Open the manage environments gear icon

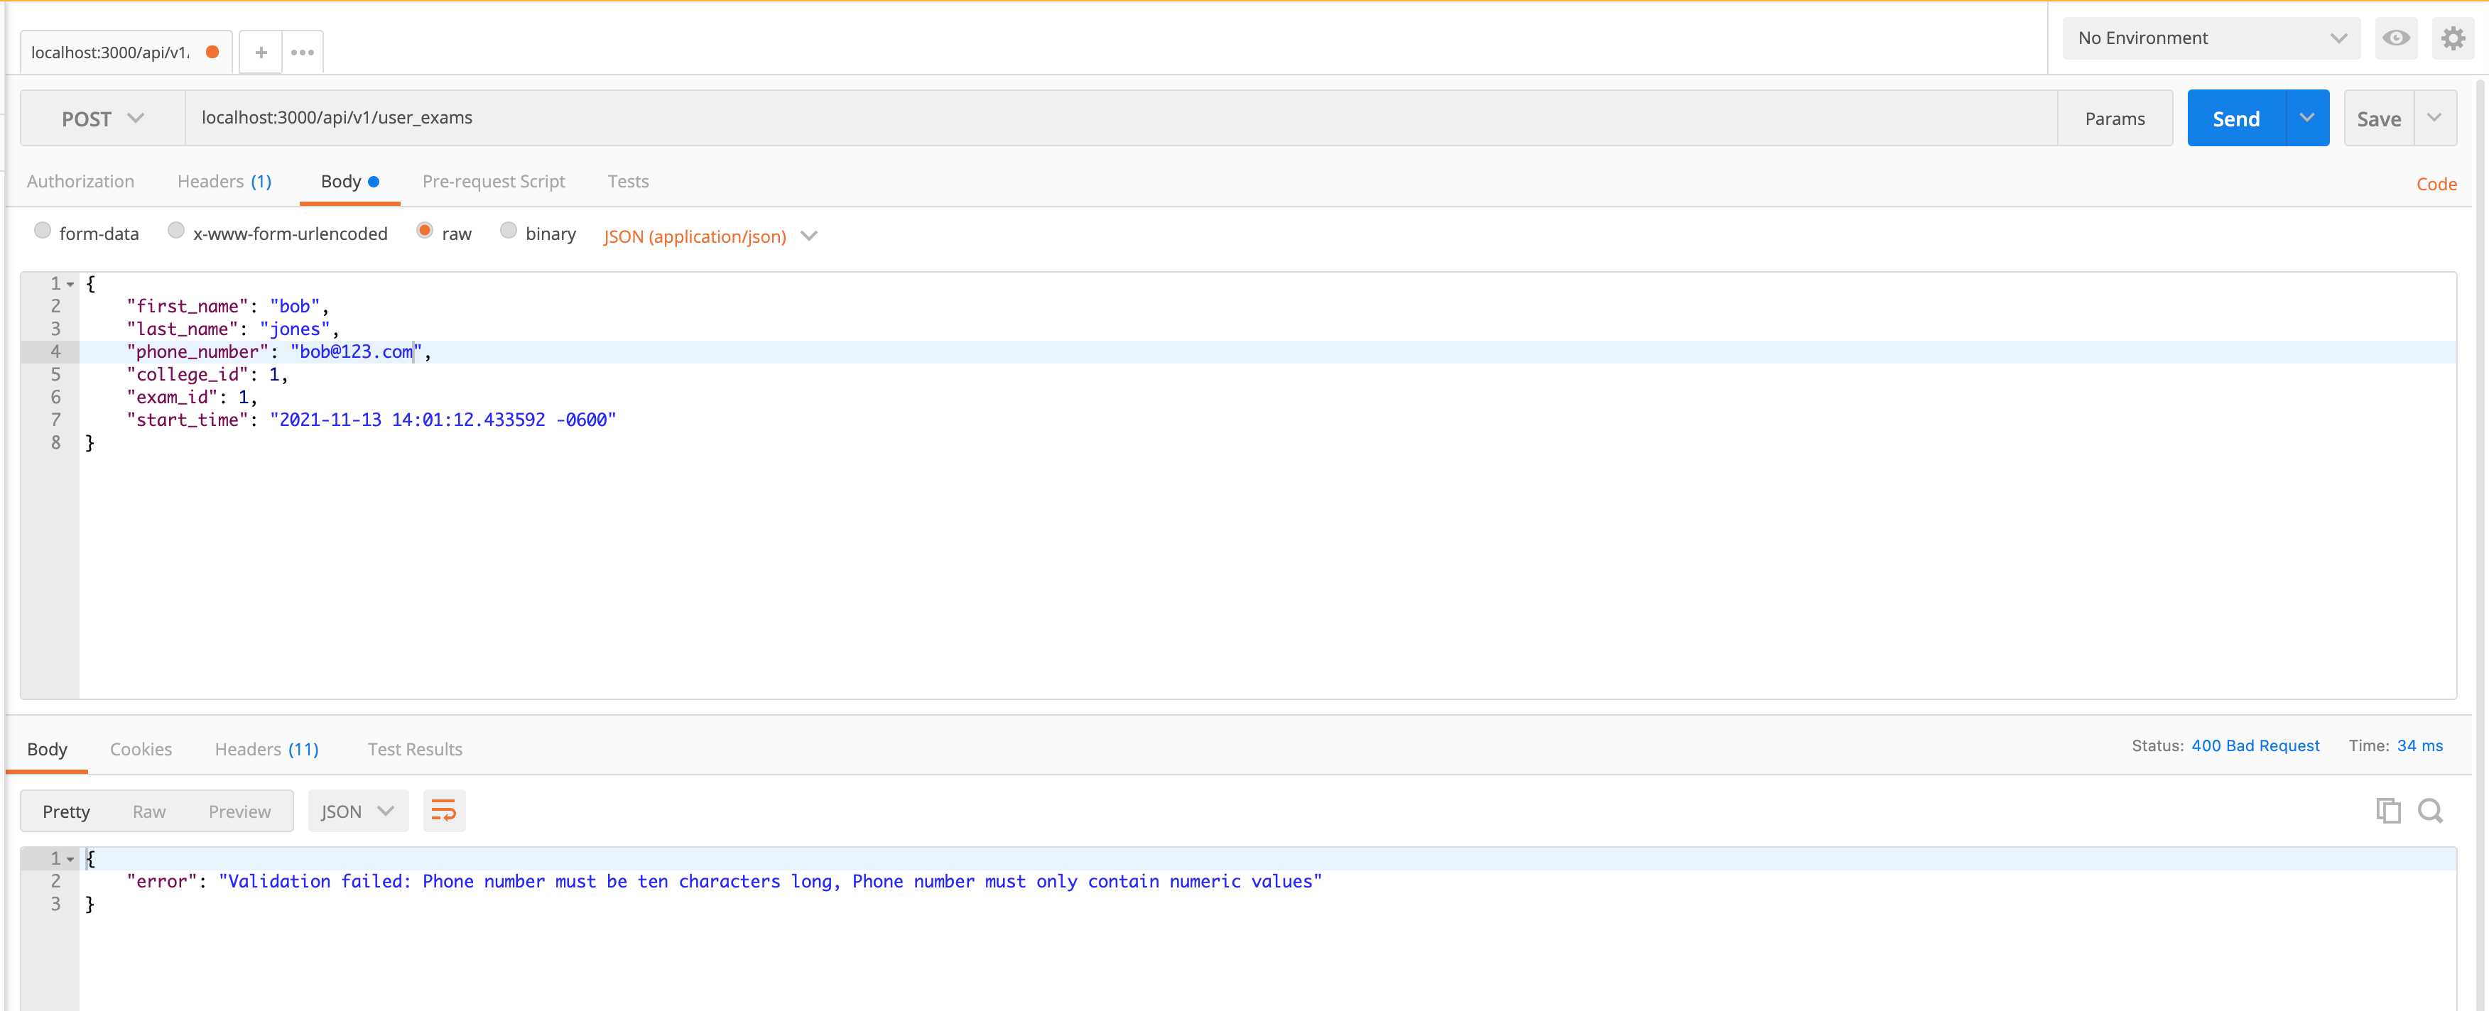tap(2452, 38)
